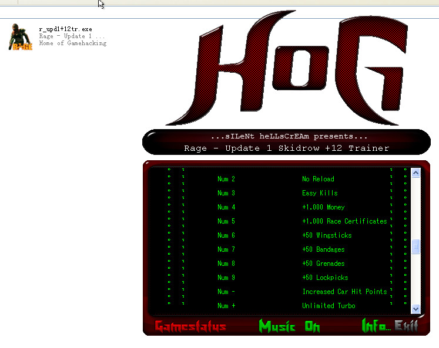Click the 'Num 2' hotkey label

click(226, 179)
